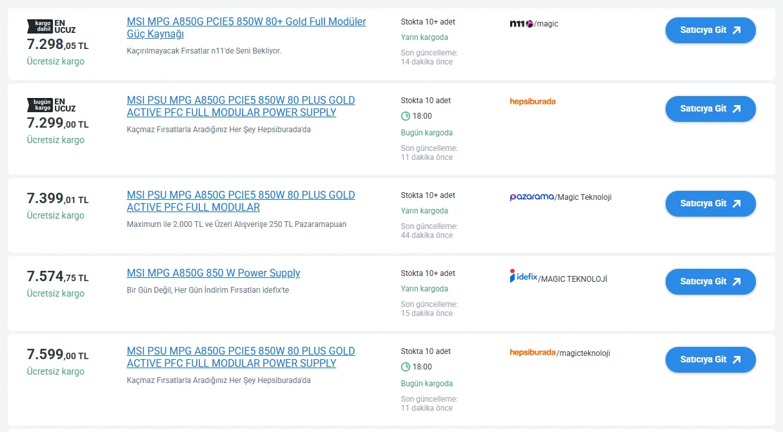Click Satıcıya Git for 7.599,00 TL offer
Viewport: 783px width, 432px height.
point(710,360)
